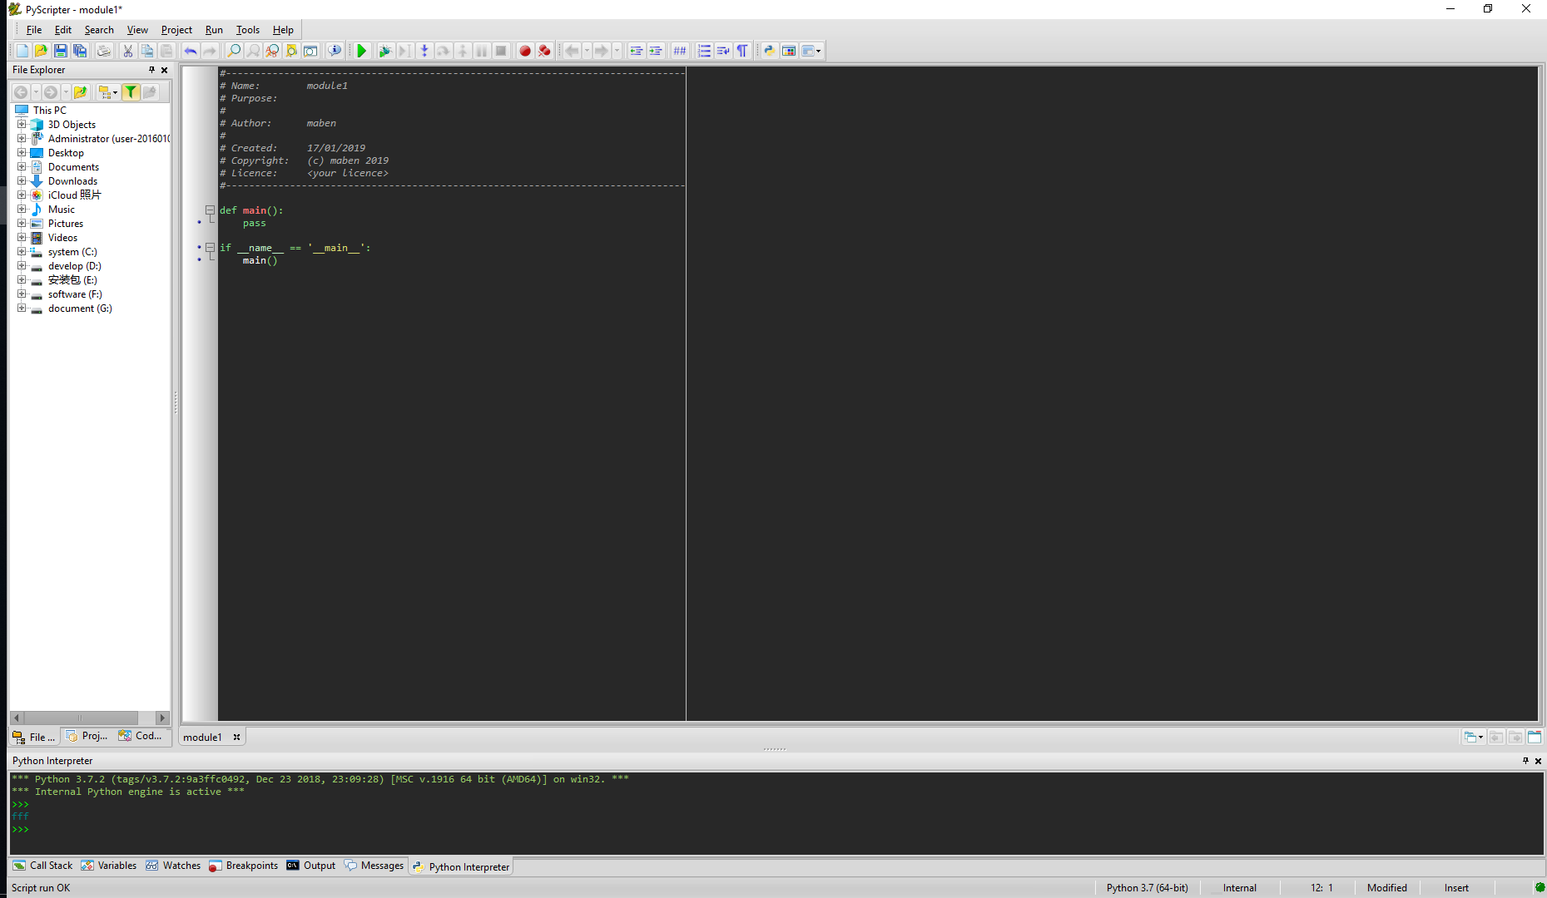The width and height of the screenshot is (1547, 898).
Task: Open File Explorer forward history dropdown
Action: click(x=66, y=92)
